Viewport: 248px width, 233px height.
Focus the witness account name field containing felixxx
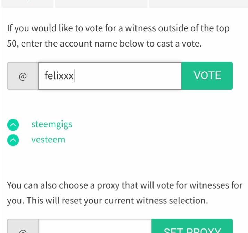tap(110, 76)
